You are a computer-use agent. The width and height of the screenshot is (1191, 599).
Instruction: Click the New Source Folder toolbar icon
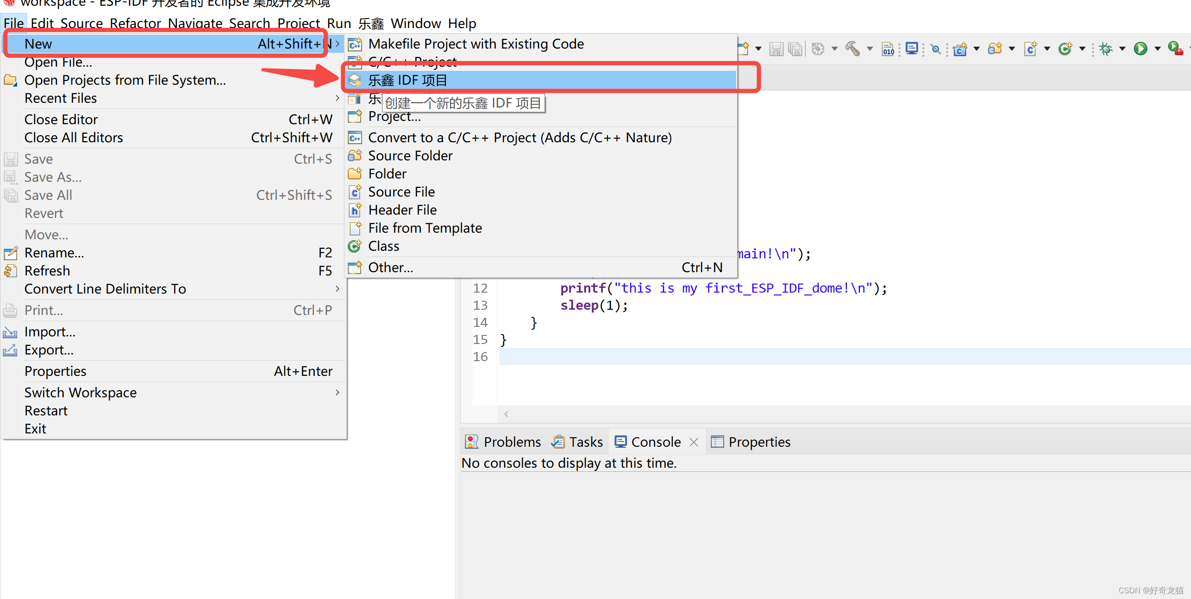coord(995,49)
